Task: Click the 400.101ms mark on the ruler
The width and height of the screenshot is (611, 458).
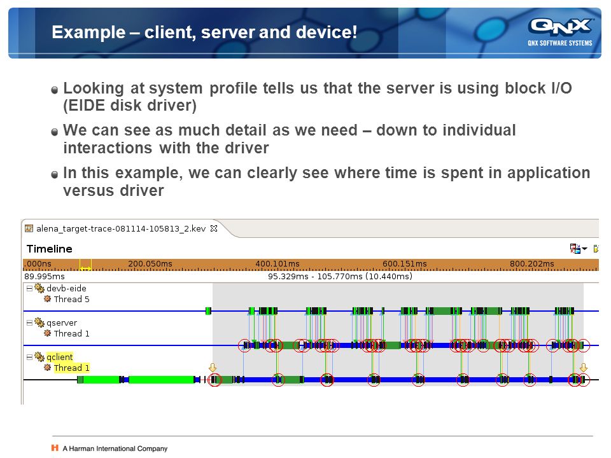Action: (x=277, y=263)
